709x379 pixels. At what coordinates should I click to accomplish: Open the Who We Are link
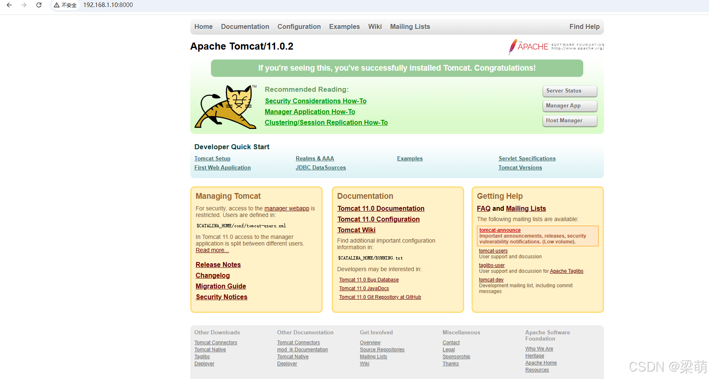coord(539,349)
